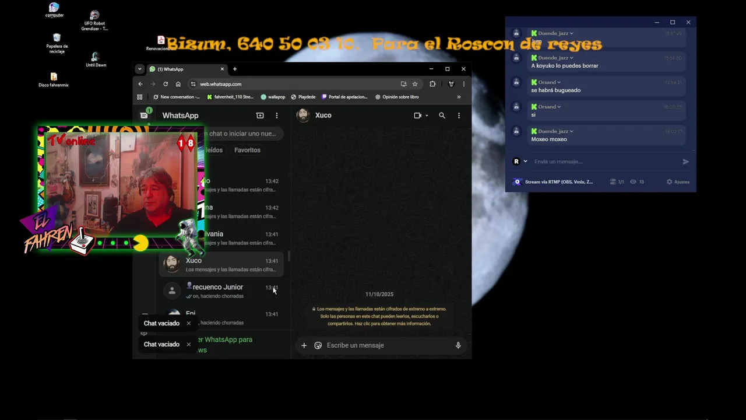Open the emoji and sticker picker
The height and width of the screenshot is (420, 746).
tap(318, 345)
